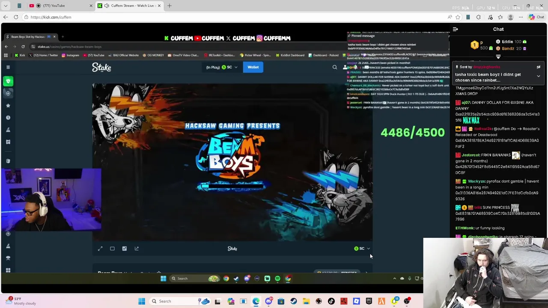Open a new Edge browser tab
Viewport: 548px width, 308px height.
coord(170,6)
